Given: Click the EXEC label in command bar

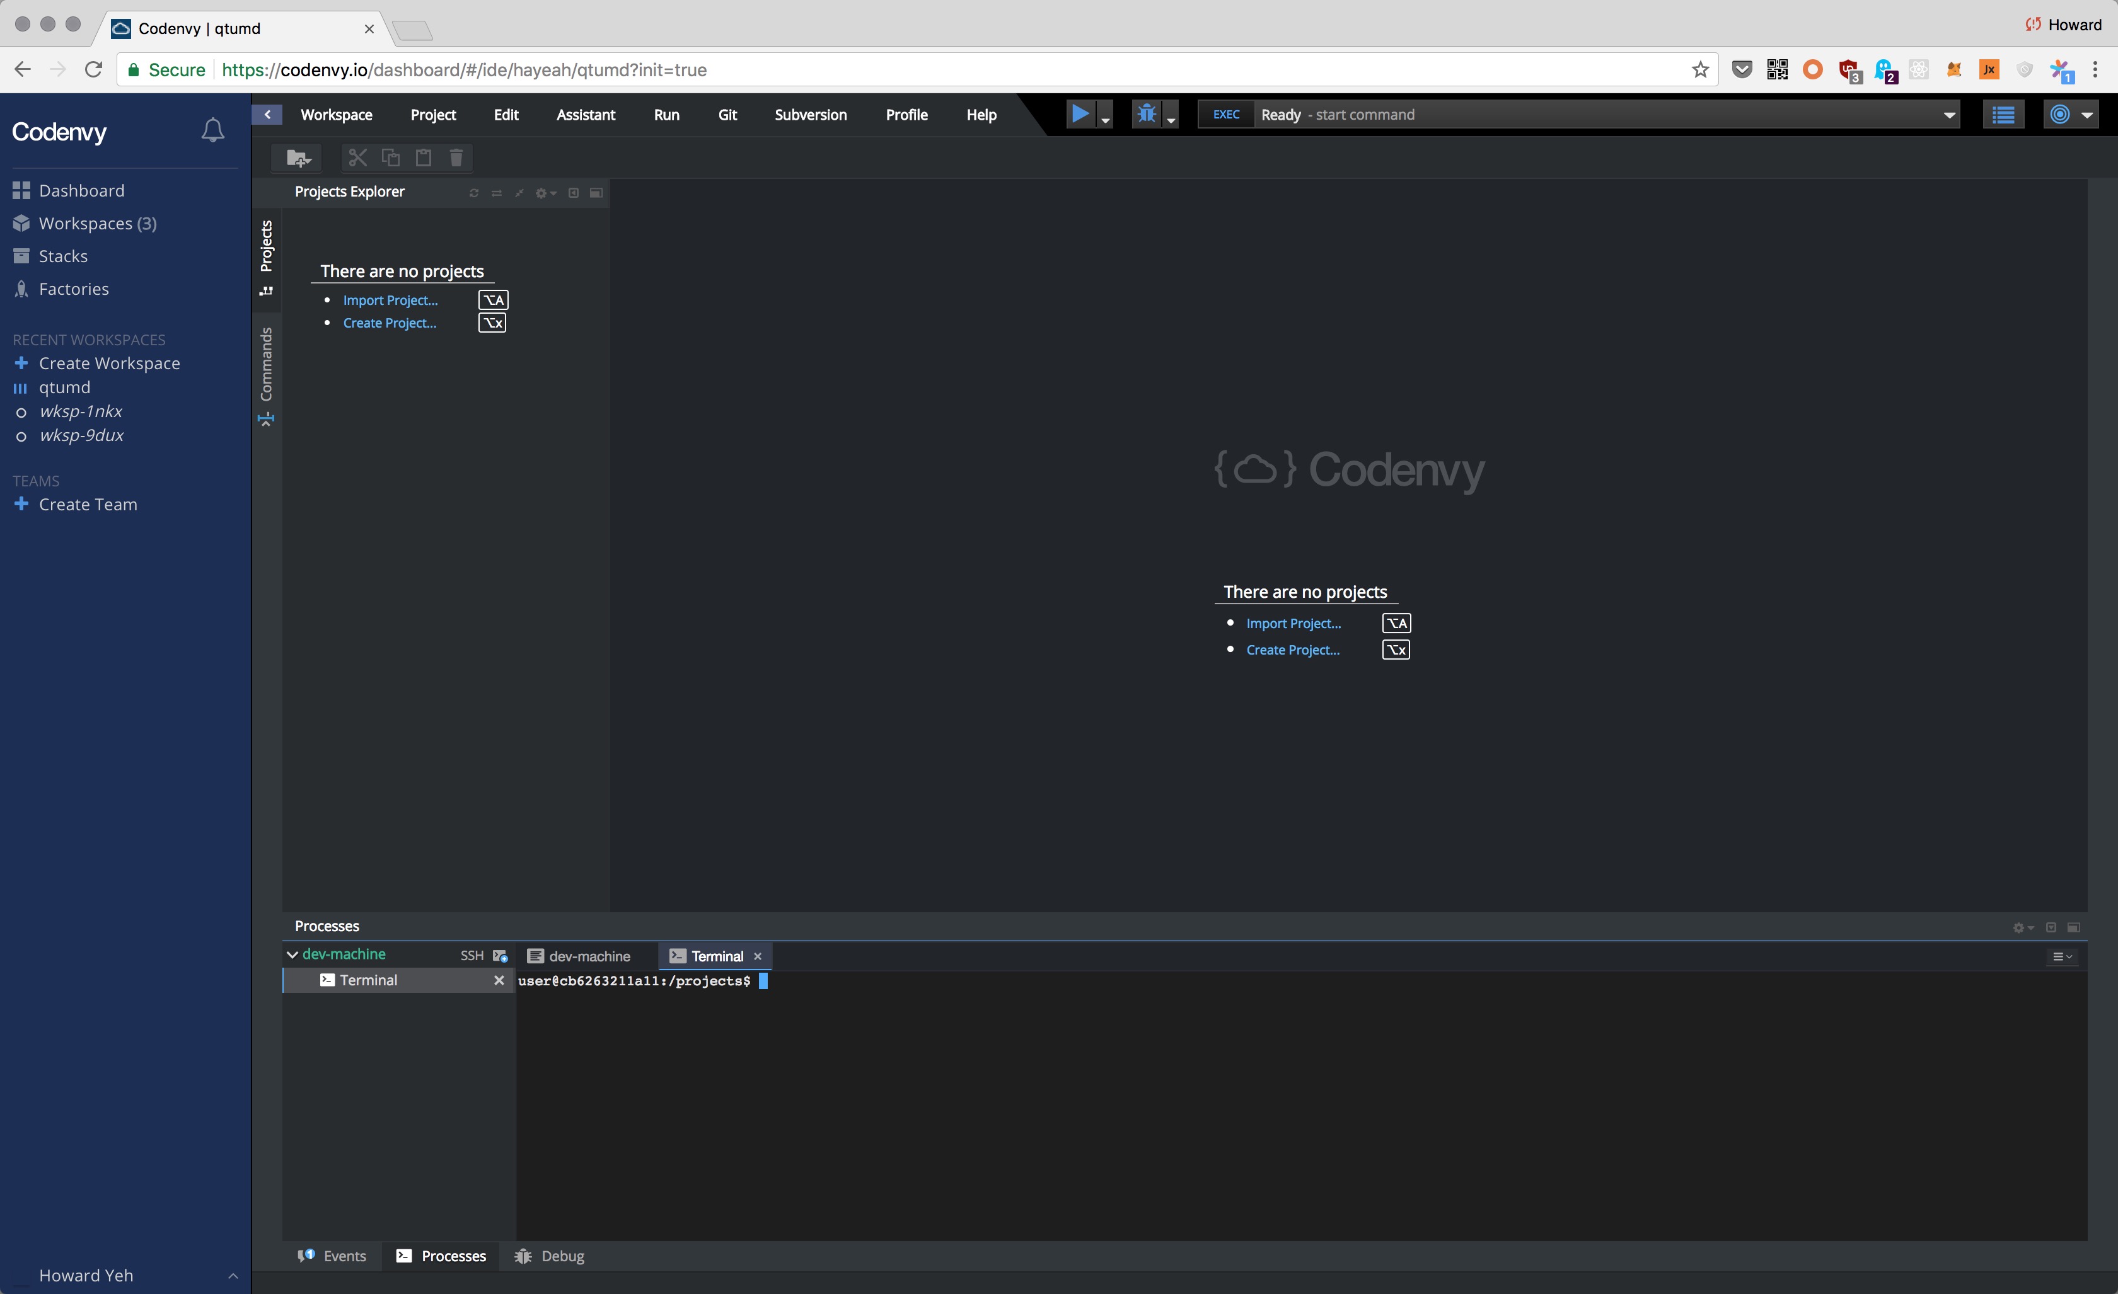Looking at the screenshot, I should (1226, 114).
